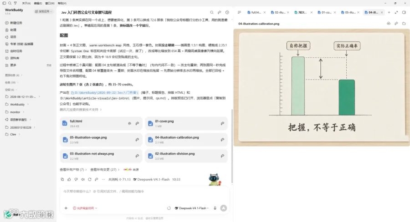Viewport: 410px width, 222px height.
Task: Like the reply with thumbs up
Action: tap(69, 179)
